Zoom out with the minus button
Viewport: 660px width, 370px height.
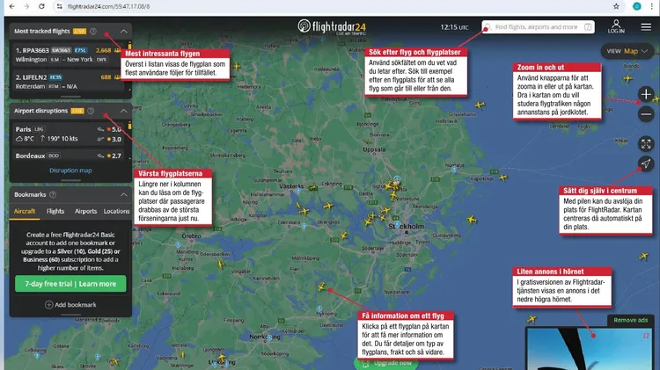(x=646, y=114)
